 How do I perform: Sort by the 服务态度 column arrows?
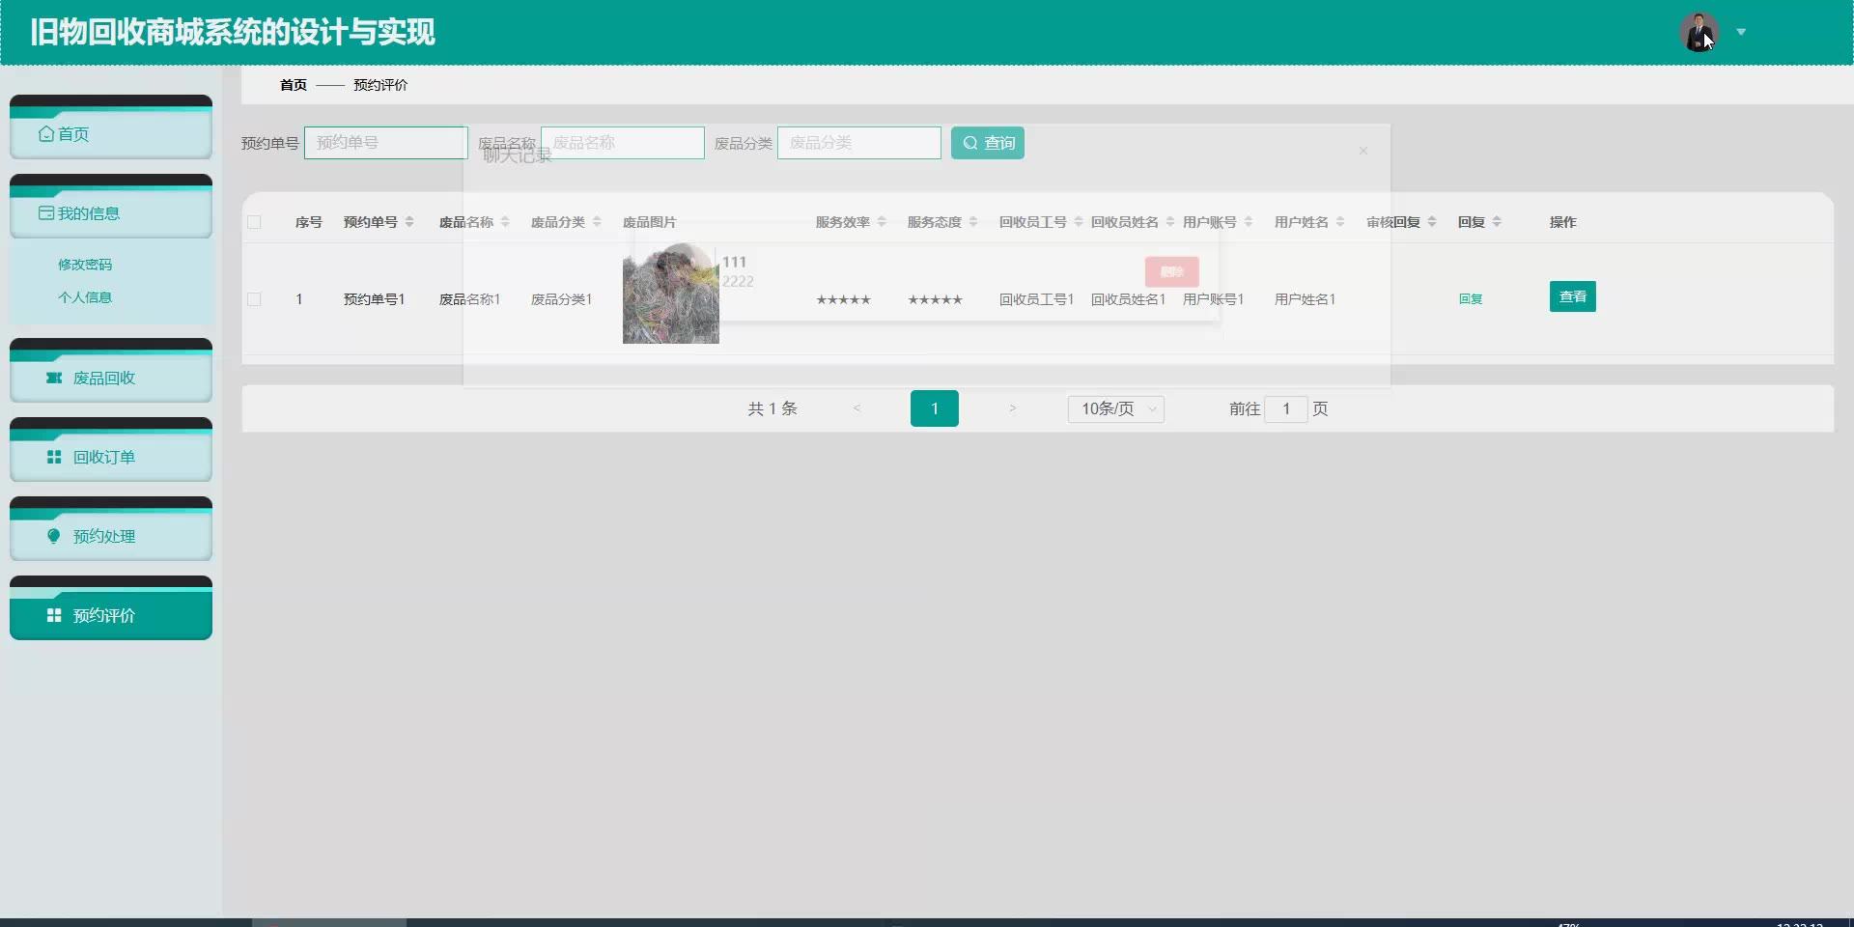[973, 222]
